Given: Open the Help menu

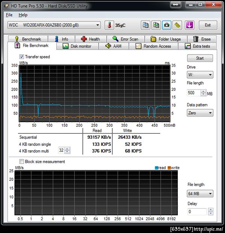Looking at the screenshot, I should click(23, 15).
